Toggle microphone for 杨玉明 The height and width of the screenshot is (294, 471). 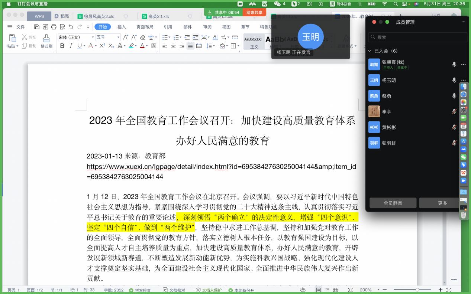click(454, 80)
